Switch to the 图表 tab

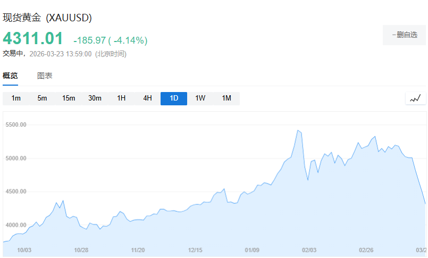point(45,76)
